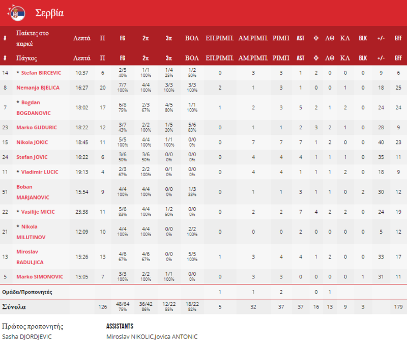
Task: Click the EFF column header
Action: (x=398, y=38)
